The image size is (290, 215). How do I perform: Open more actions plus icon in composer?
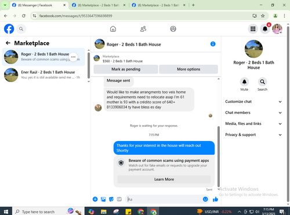95,199
